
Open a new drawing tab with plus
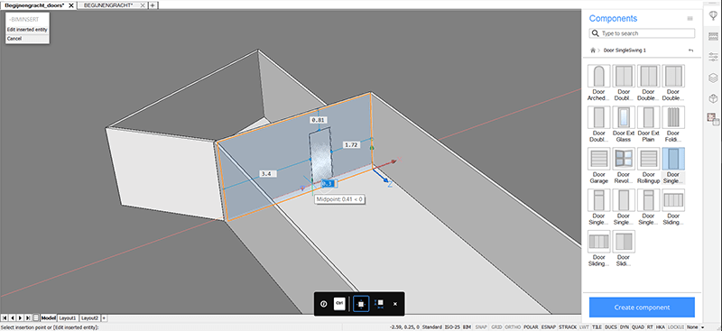point(153,5)
